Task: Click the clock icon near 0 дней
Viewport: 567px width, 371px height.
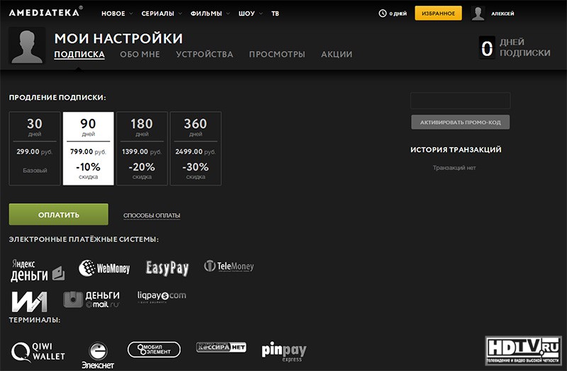Action: pos(382,13)
